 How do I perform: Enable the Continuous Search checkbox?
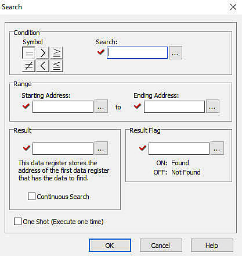click(31, 197)
